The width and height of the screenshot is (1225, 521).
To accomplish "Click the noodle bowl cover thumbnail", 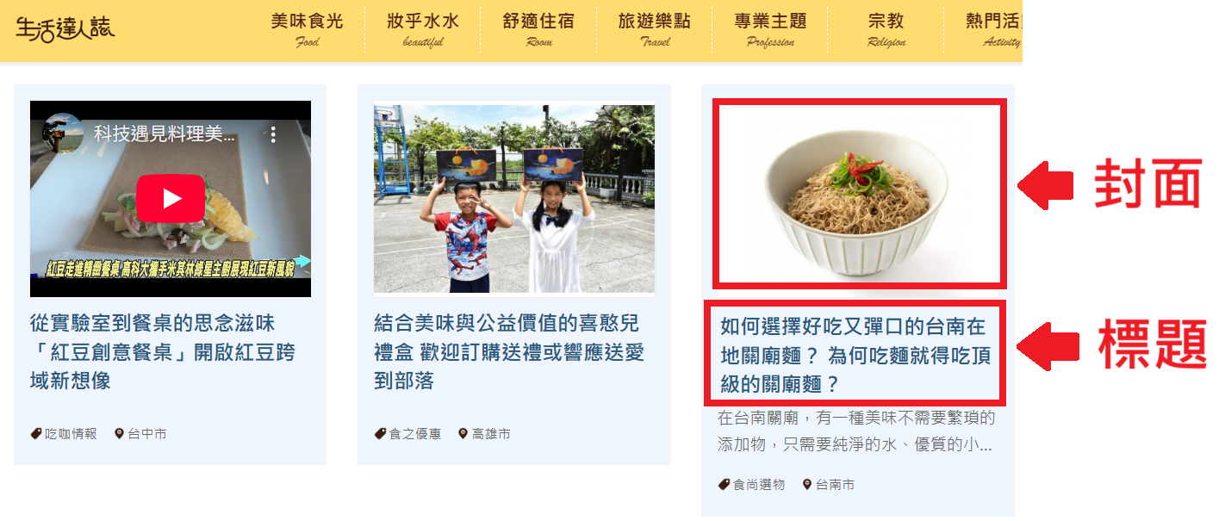I will [859, 195].
